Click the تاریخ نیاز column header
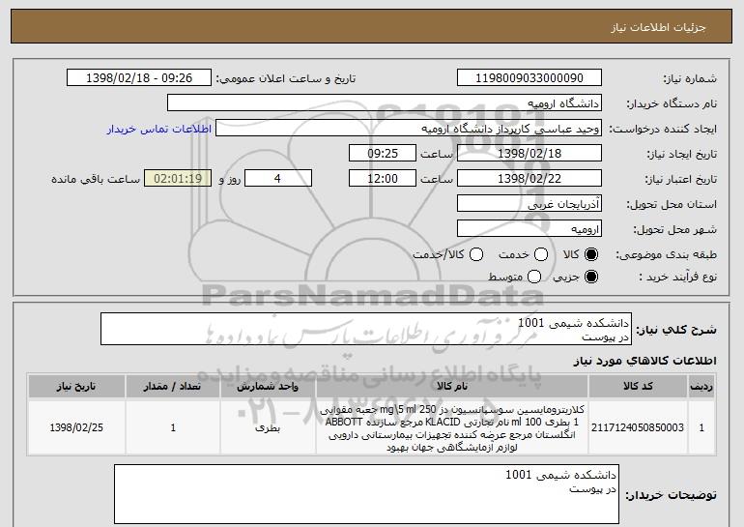 76,386
